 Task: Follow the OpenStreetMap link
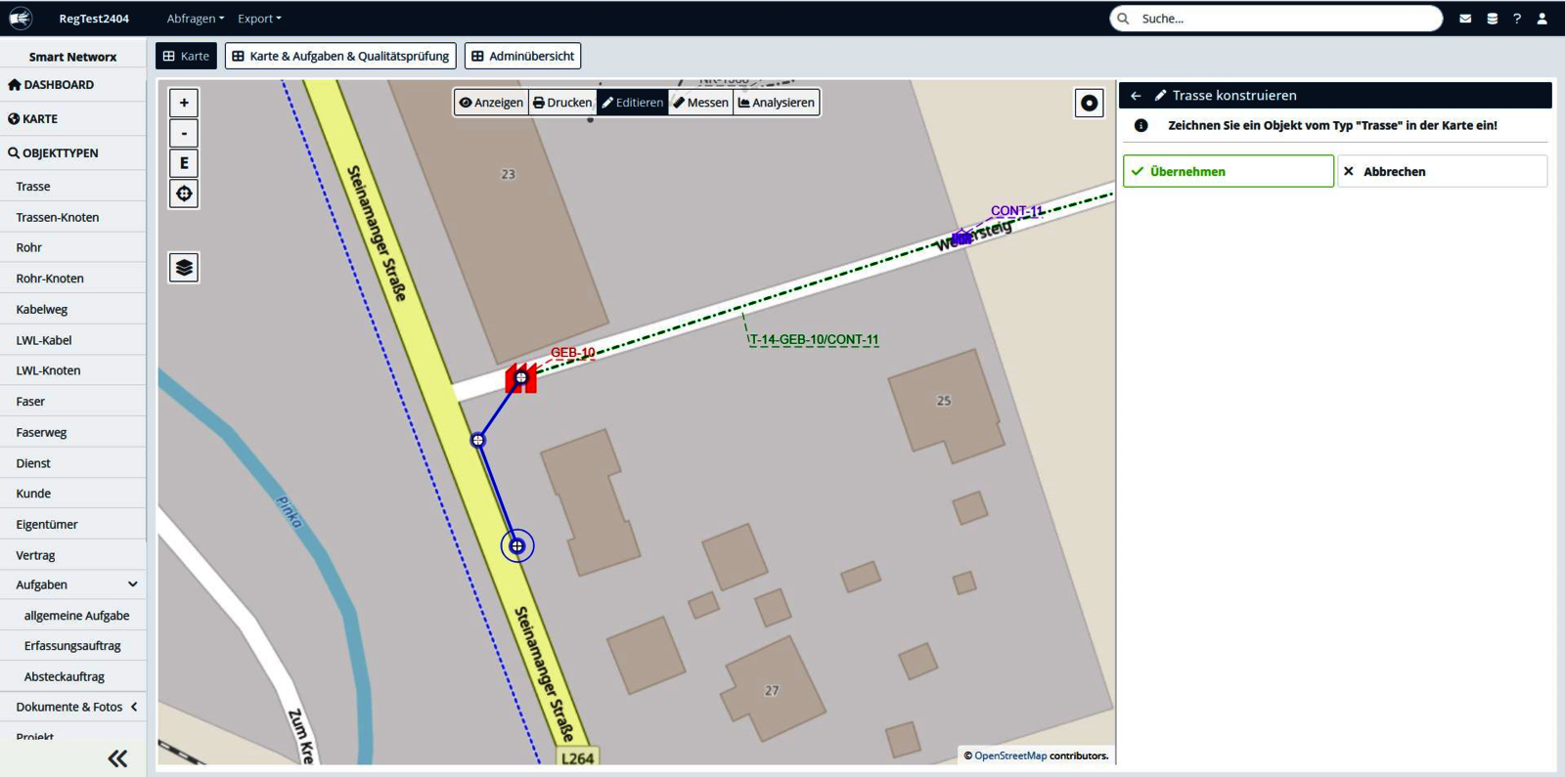[1010, 755]
